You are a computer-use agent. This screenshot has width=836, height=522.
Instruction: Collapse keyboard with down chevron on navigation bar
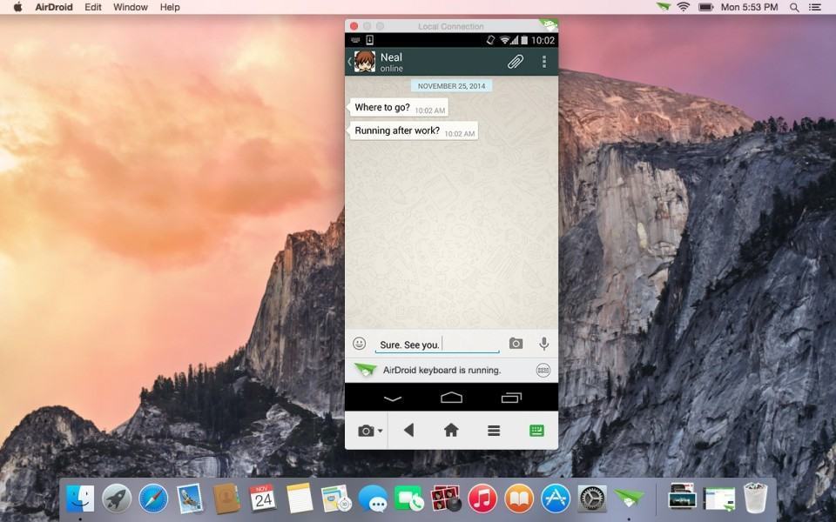[392, 397]
